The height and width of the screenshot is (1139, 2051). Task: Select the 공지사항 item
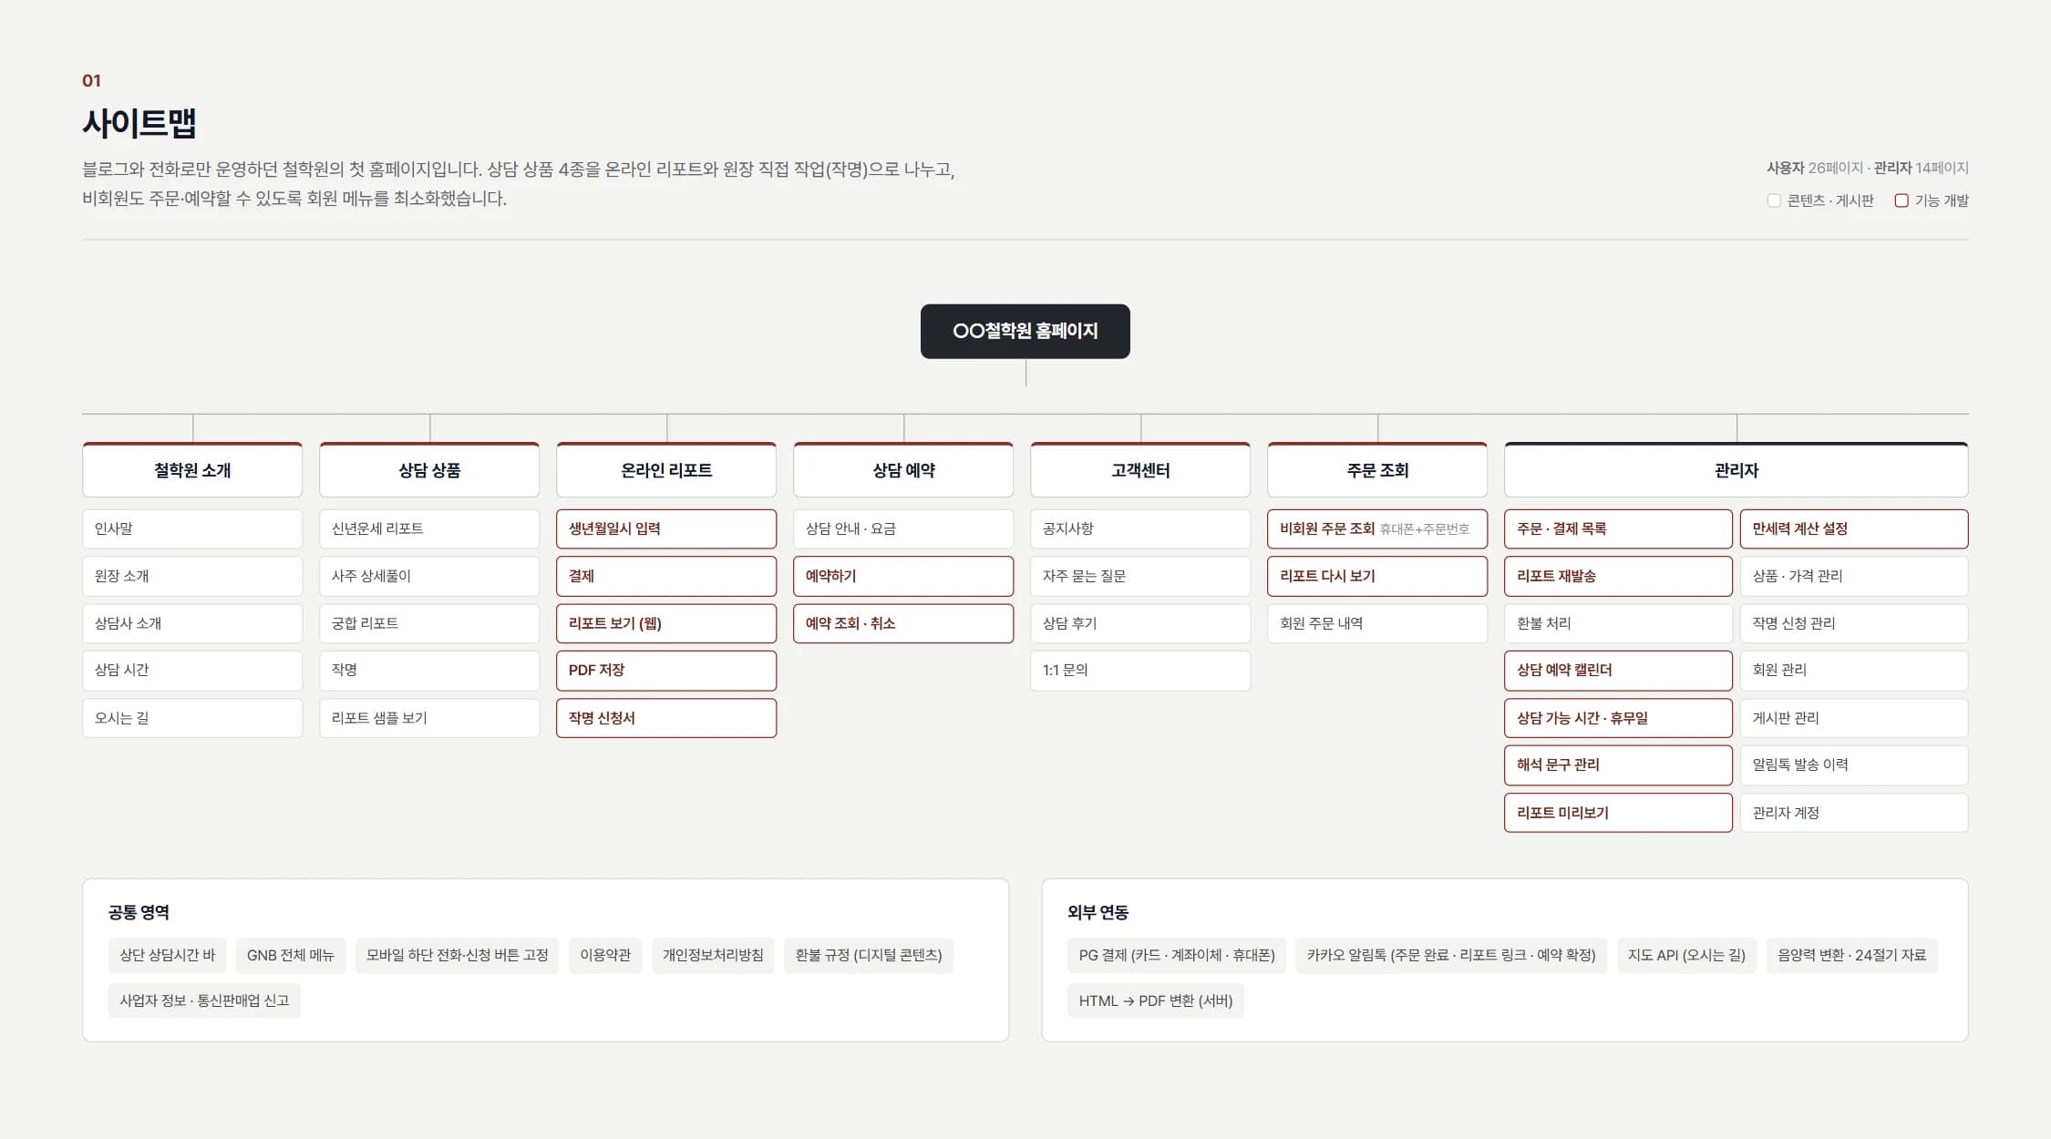point(1140,528)
